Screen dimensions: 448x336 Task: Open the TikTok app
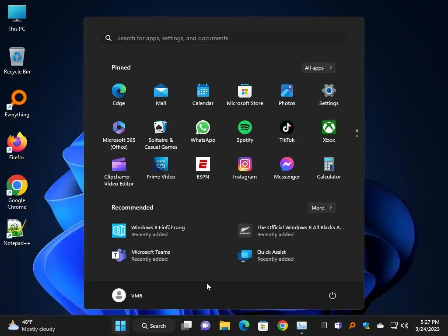(x=287, y=132)
